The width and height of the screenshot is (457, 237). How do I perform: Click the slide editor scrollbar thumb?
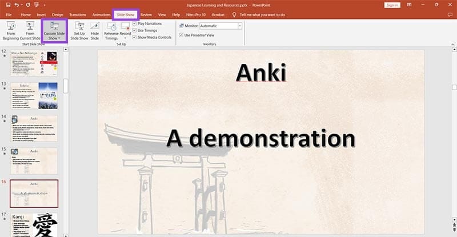coord(454,87)
